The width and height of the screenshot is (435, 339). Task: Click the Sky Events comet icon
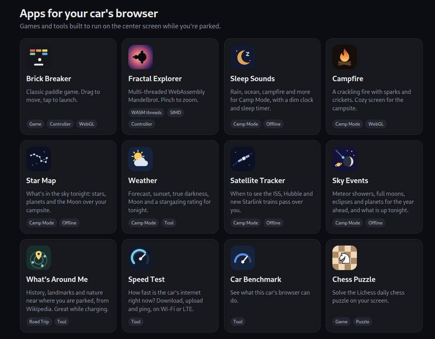click(x=345, y=159)
